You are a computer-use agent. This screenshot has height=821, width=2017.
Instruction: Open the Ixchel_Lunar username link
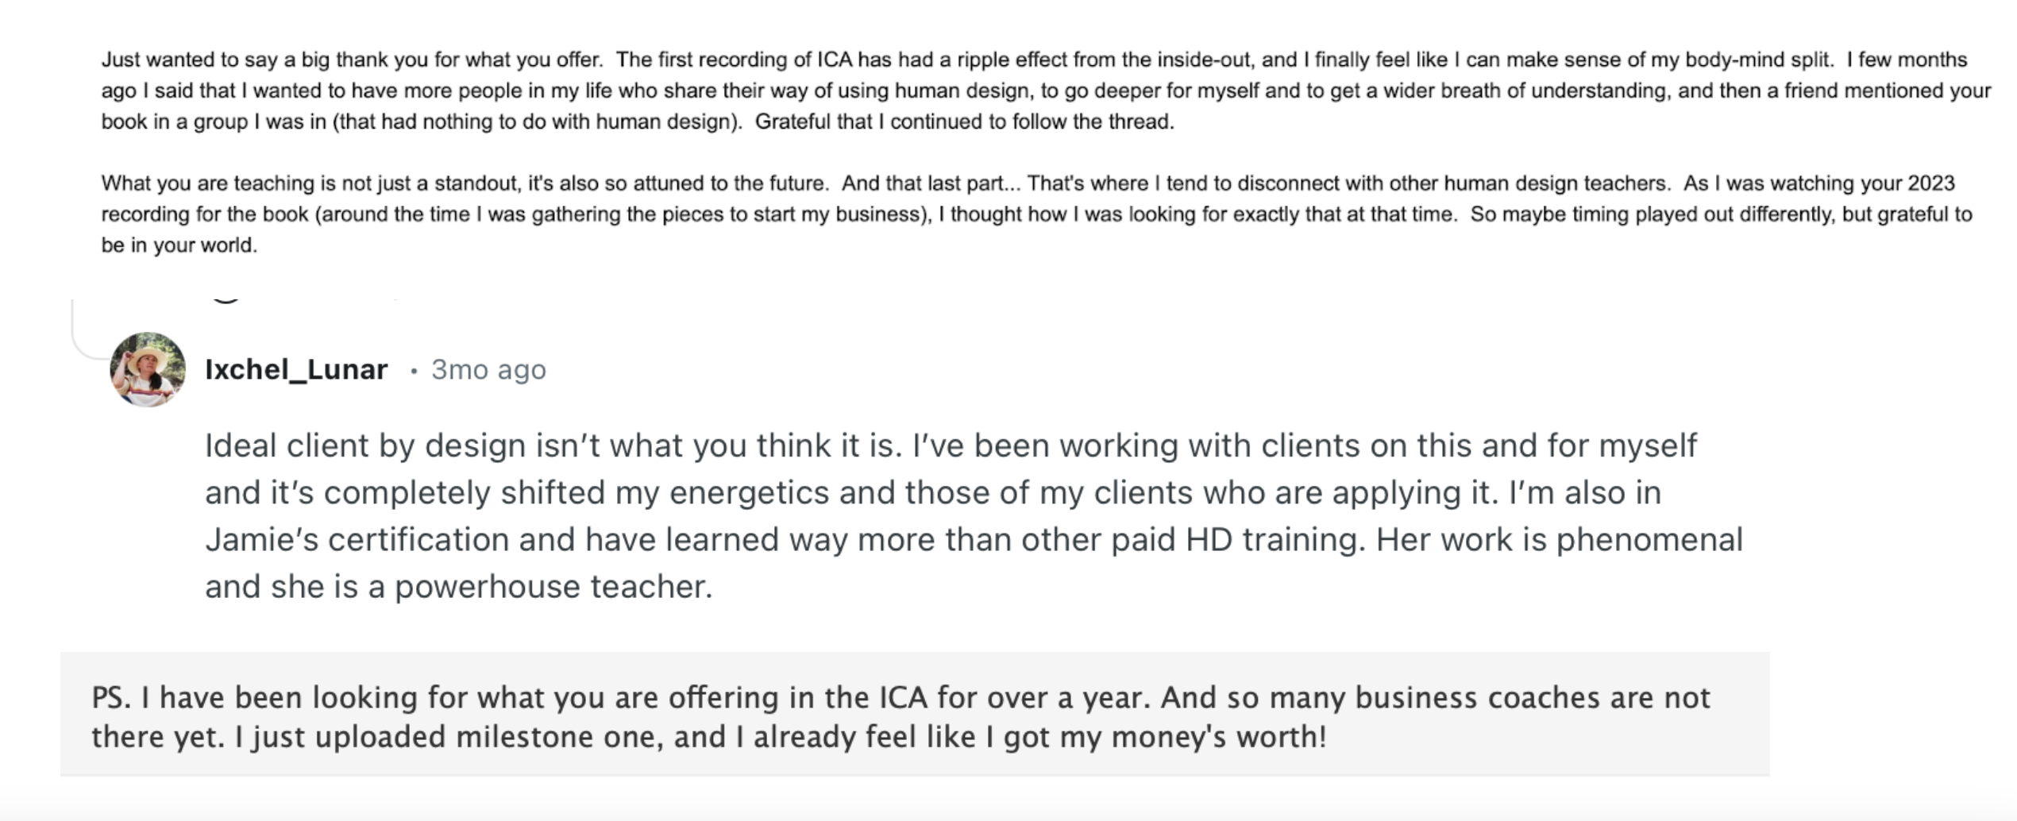296,369
